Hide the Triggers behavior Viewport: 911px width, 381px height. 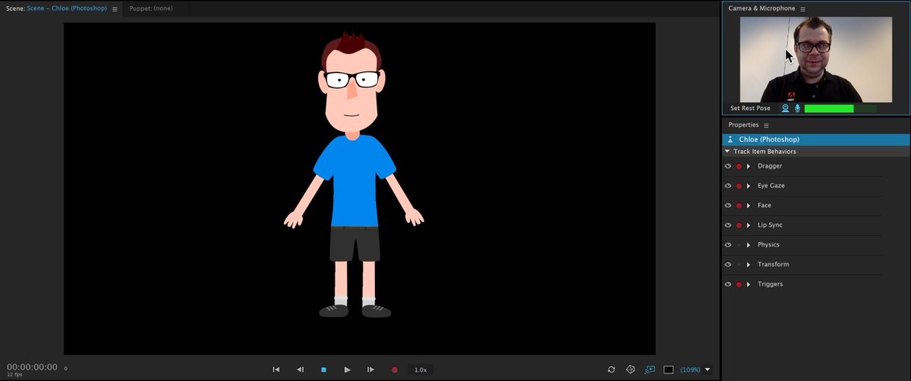point(728,285)
